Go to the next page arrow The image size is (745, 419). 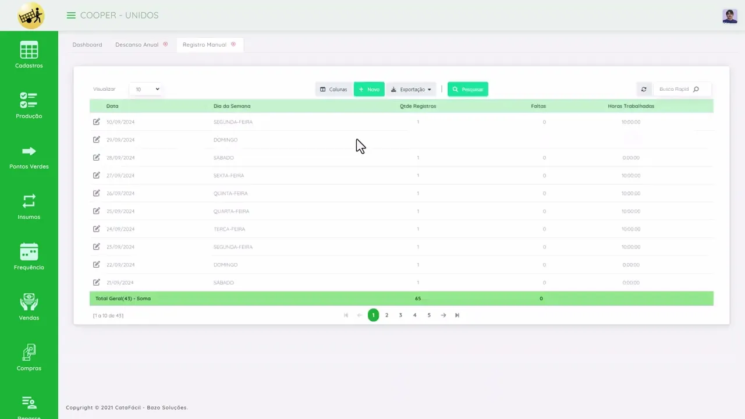click(x=444, y=315)
